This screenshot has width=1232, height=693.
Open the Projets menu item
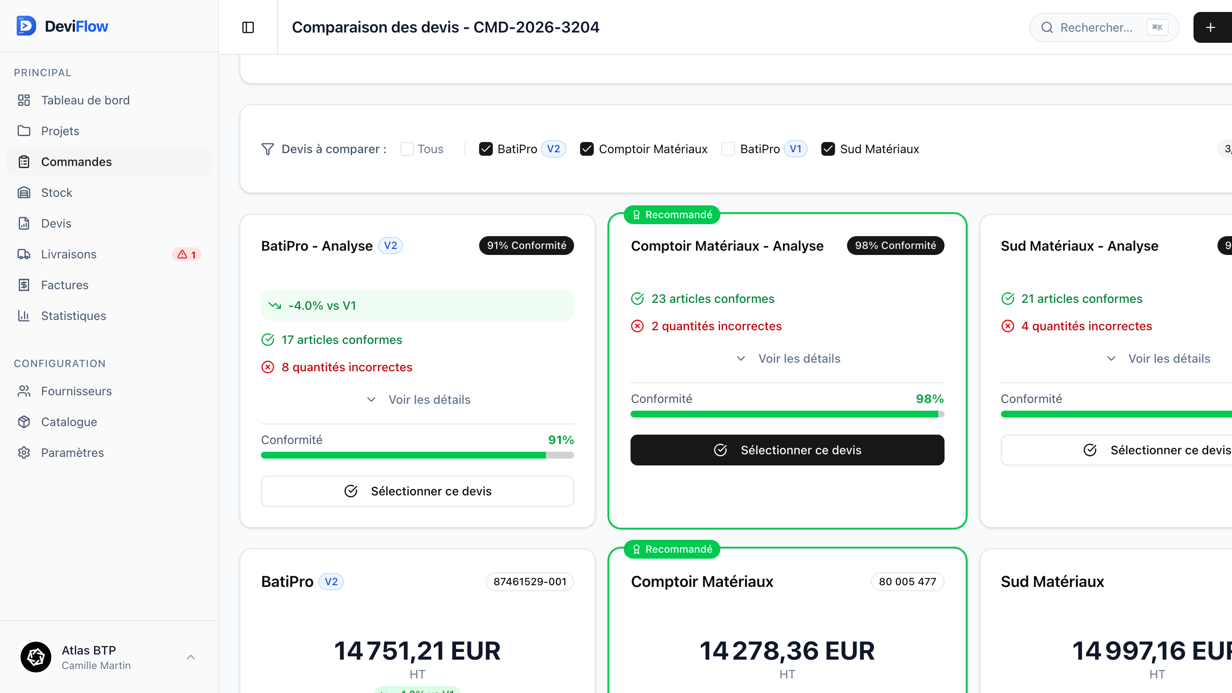pos(109,130)
